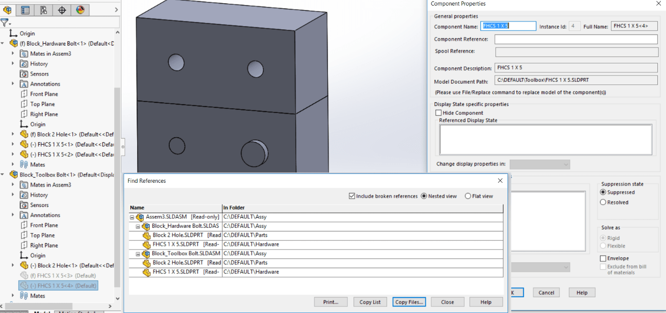
Task: Click the Copy Files... button
Action: pos(409,302)
